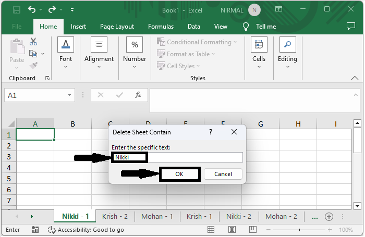Viewport: 365px width, 237px height.
Task: Click the Cut scissors icon
Action: click(33, 42)
